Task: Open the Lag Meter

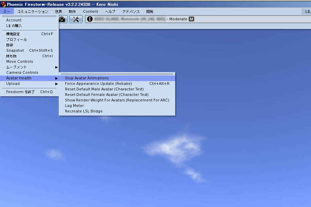Action: [117, 106]
